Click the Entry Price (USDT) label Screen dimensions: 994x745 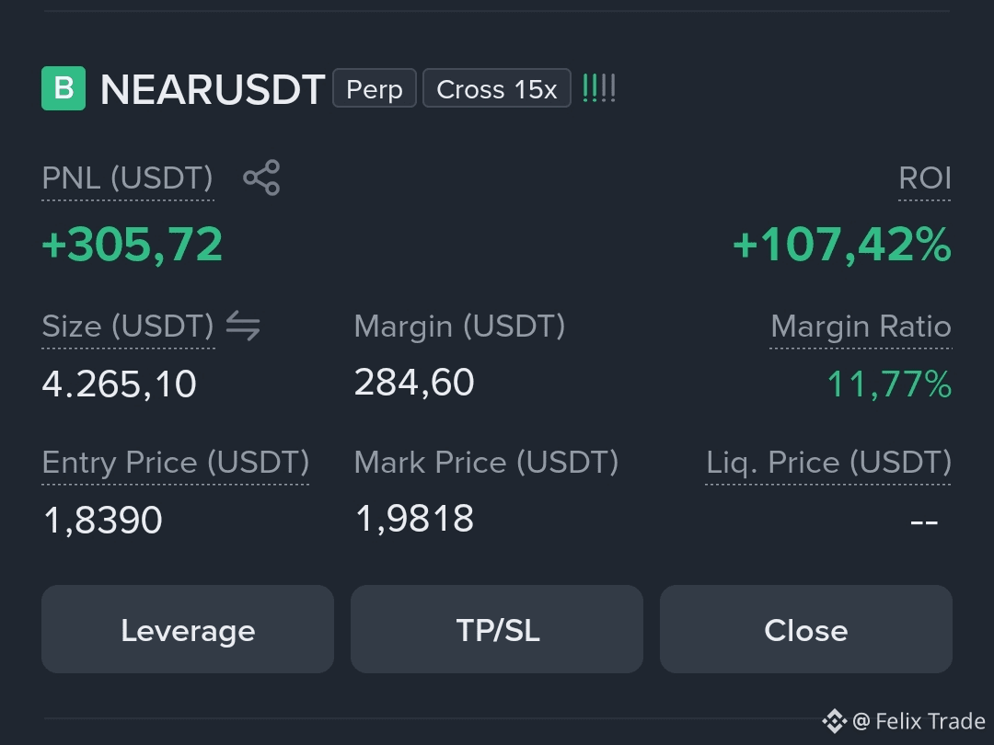(176, 463)
